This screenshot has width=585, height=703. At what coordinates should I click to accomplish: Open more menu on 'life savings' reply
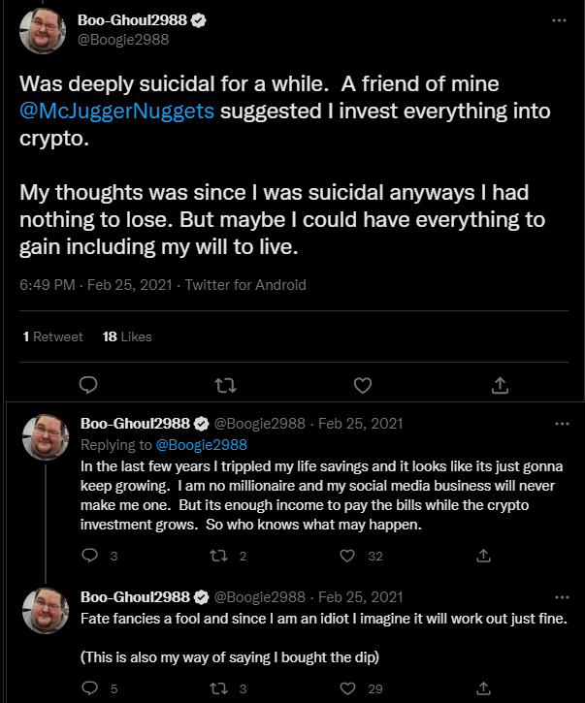click(x=562, y=424)
